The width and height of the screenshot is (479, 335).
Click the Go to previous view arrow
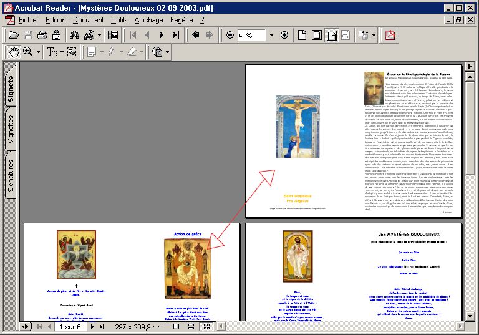coord(195,35)
